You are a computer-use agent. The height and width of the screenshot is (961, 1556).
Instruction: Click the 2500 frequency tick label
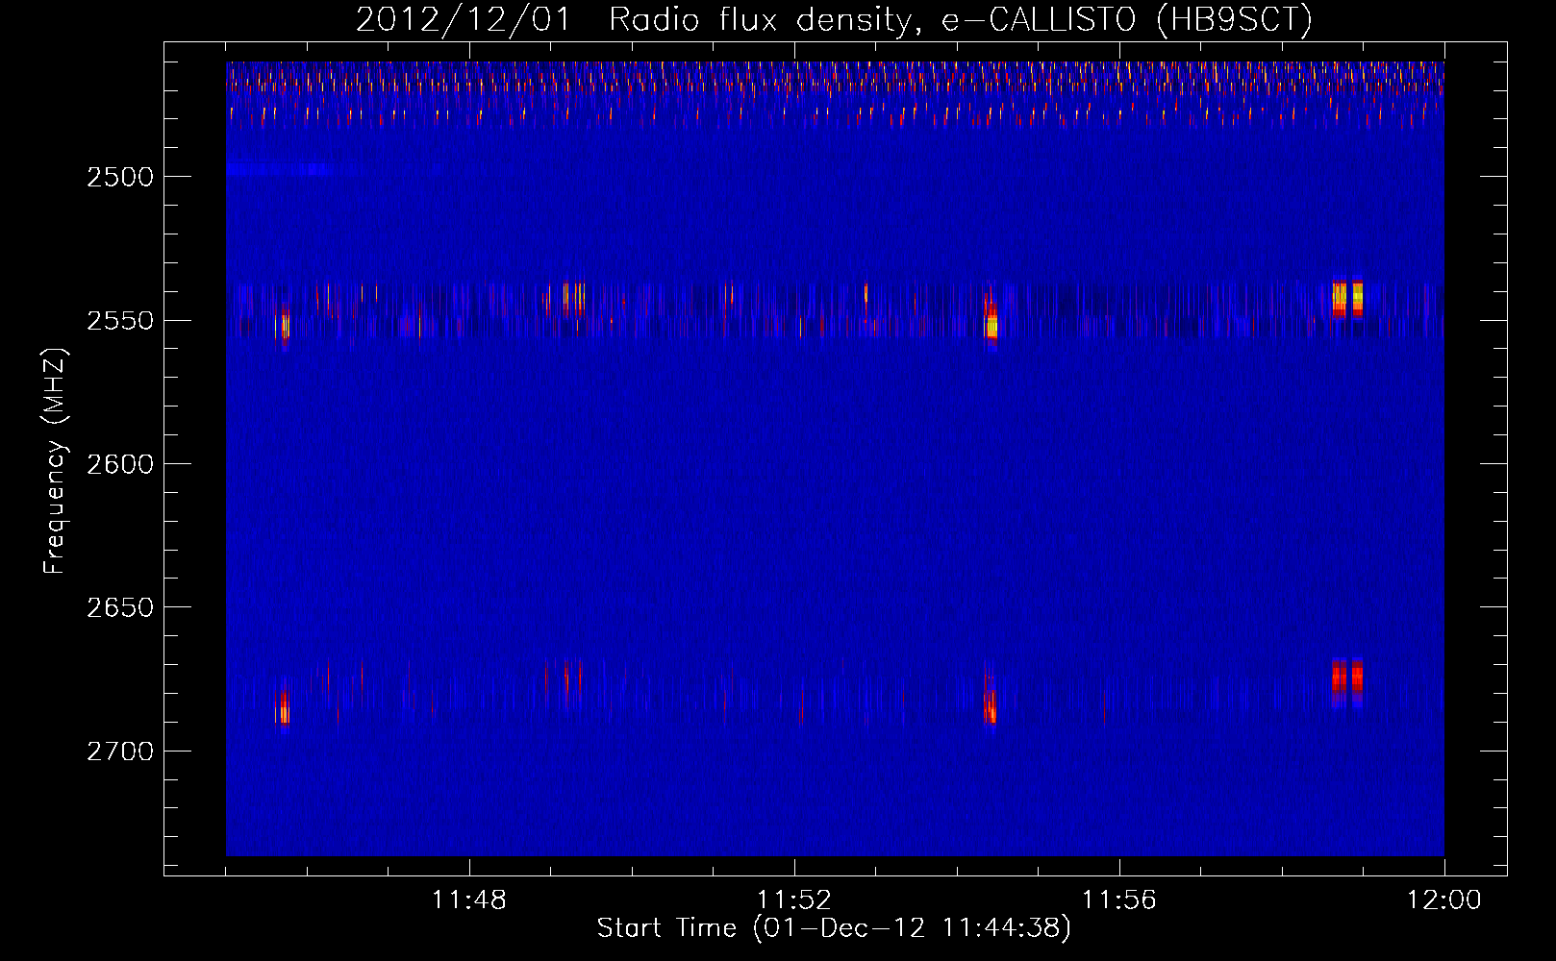click(120, 177)
